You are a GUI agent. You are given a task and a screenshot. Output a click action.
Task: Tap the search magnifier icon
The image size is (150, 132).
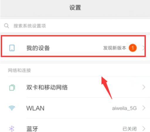click(x=6, y=26)
